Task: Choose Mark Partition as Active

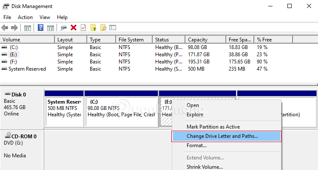Action: (213, 127)
